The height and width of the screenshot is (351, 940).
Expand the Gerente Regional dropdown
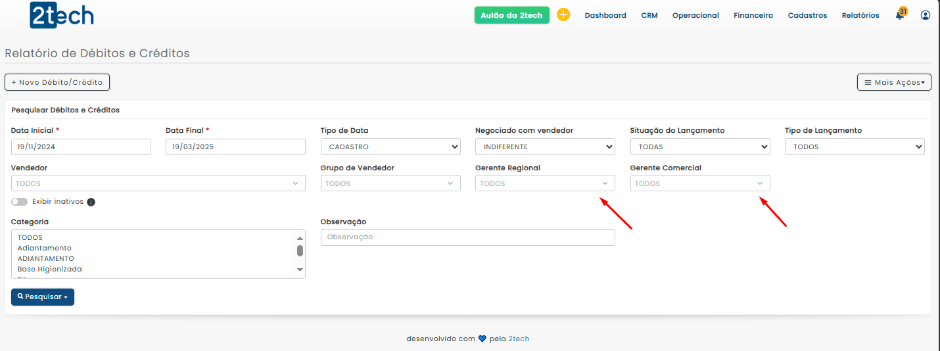coord(545,183)
